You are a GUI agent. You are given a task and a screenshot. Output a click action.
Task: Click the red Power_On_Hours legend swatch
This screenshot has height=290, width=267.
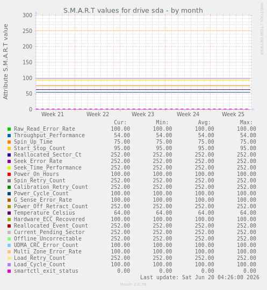tap(9, 174)
